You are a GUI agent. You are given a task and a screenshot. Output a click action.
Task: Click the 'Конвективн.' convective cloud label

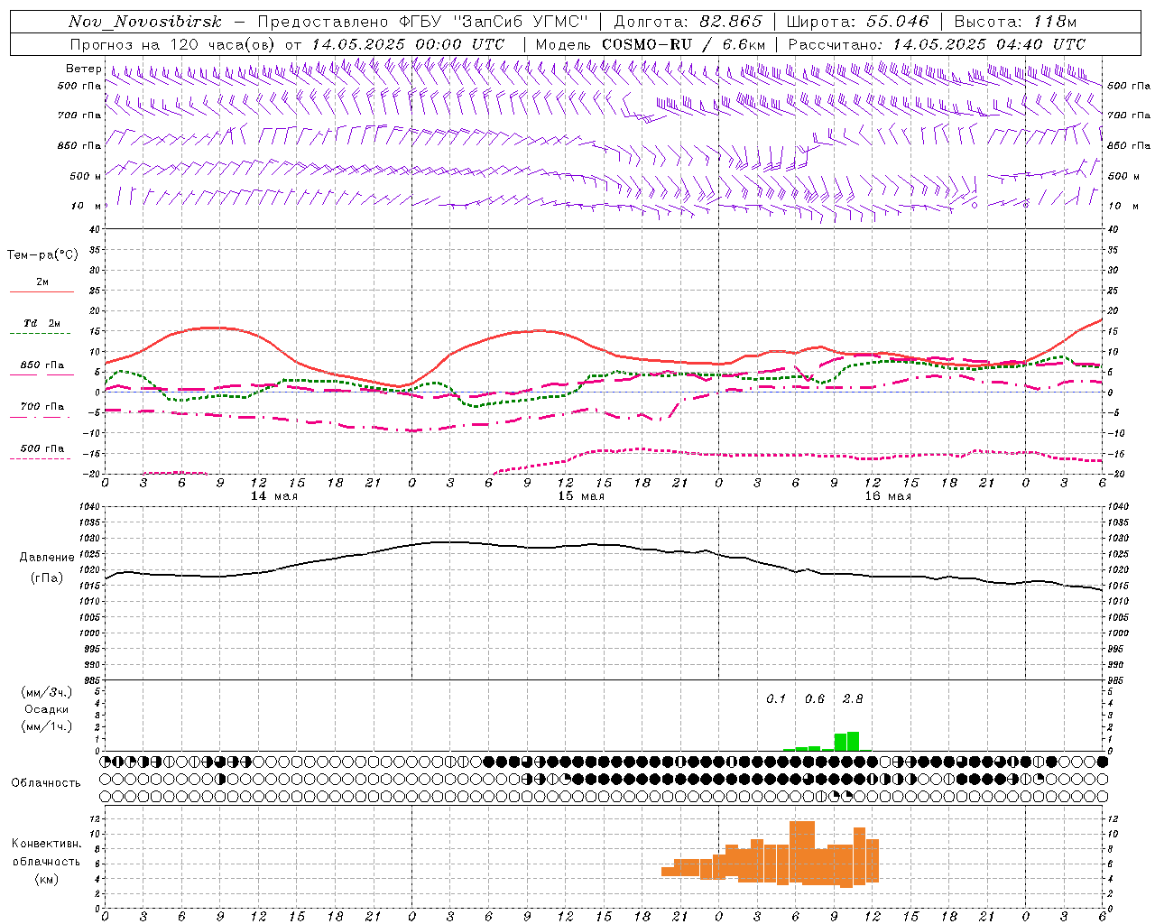47,844
